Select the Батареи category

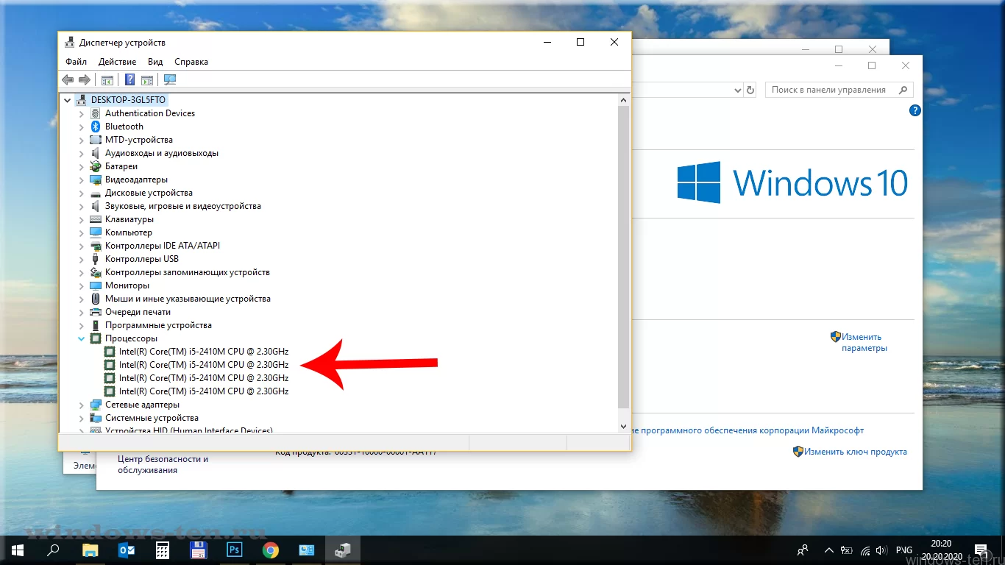tap(121, 166)
